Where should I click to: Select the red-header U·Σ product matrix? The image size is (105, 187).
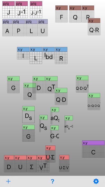pyautogui.click(x=50, y=154)
